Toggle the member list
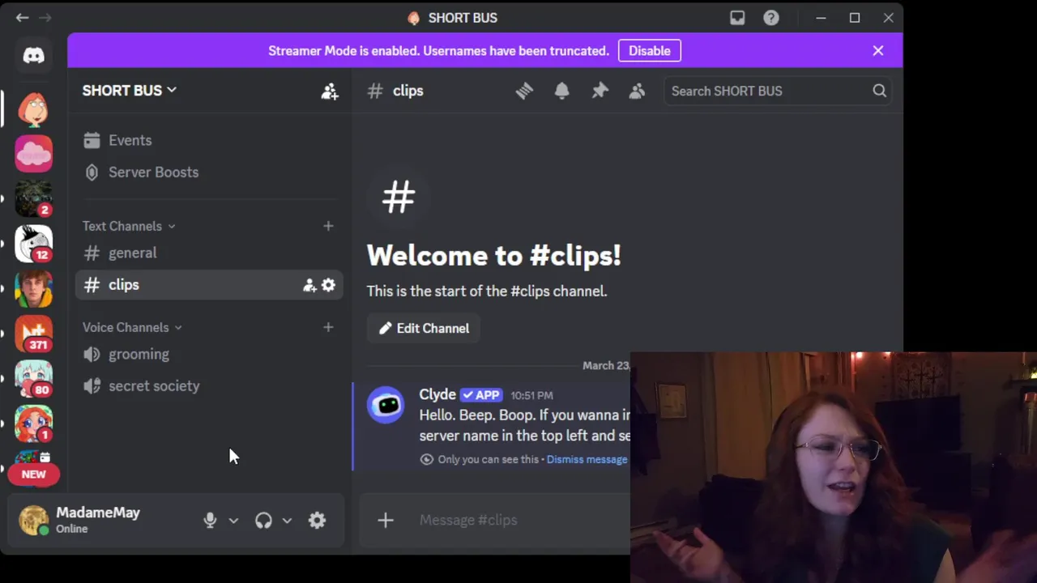Image resolution: width=1037 pixels, height=583 pixels. tap(637, 91)
